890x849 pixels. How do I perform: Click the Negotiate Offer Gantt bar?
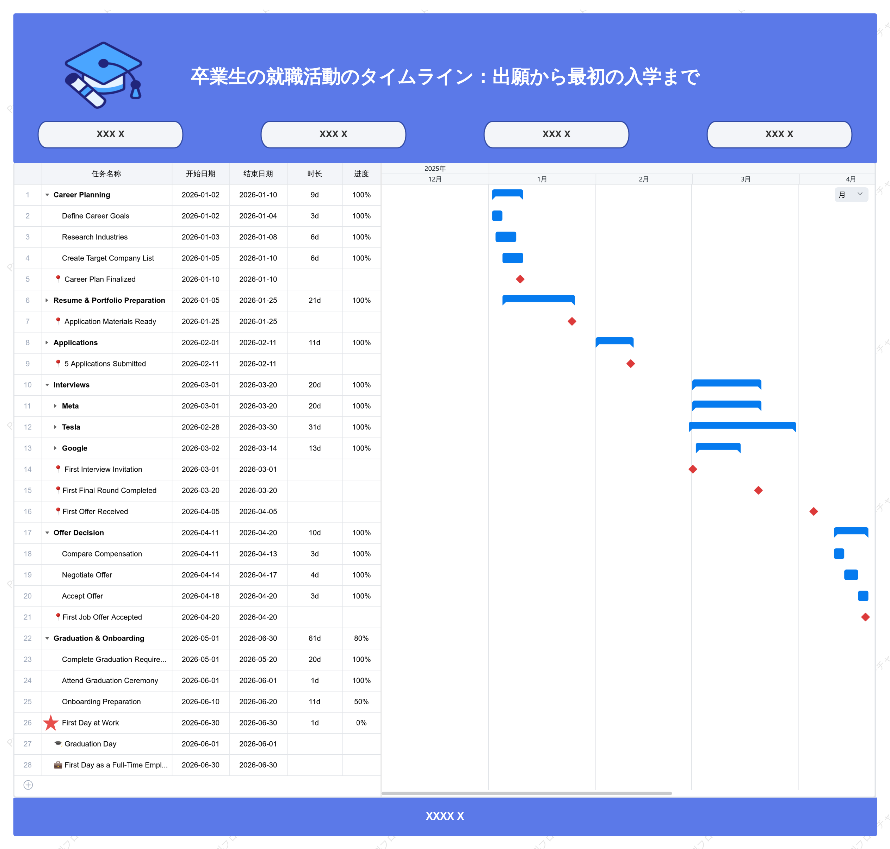pos(851,575)
